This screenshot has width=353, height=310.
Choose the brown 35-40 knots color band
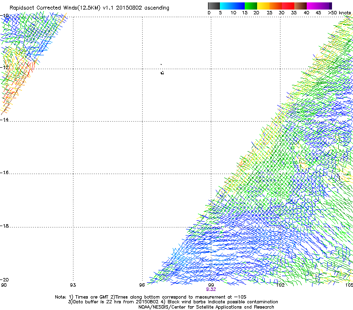point(301,6)
